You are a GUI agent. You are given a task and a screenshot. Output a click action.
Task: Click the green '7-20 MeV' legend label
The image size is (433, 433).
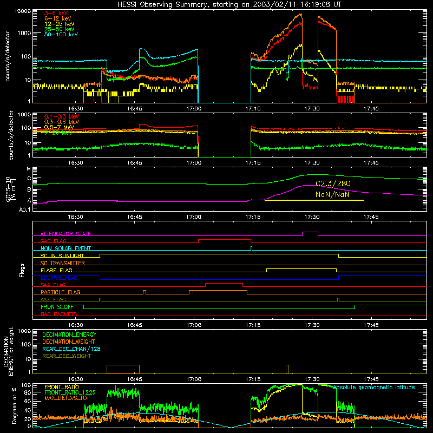58,133
